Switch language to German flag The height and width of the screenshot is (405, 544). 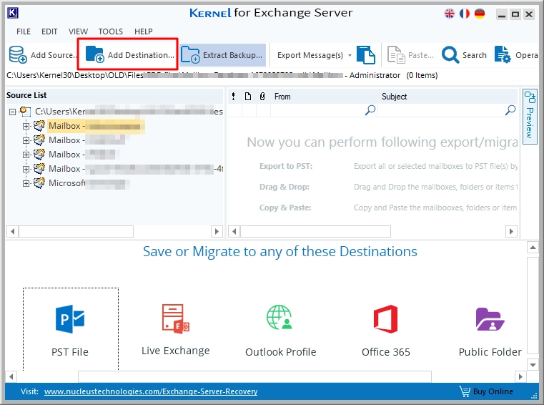pos(480,14)
